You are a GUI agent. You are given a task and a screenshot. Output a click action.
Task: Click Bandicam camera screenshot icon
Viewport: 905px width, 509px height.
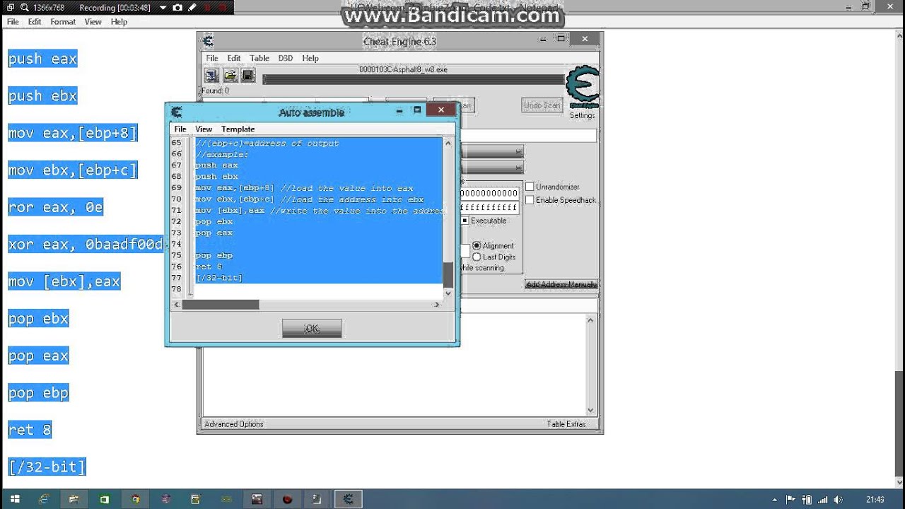pyautogui.click(x=177, y=7)
